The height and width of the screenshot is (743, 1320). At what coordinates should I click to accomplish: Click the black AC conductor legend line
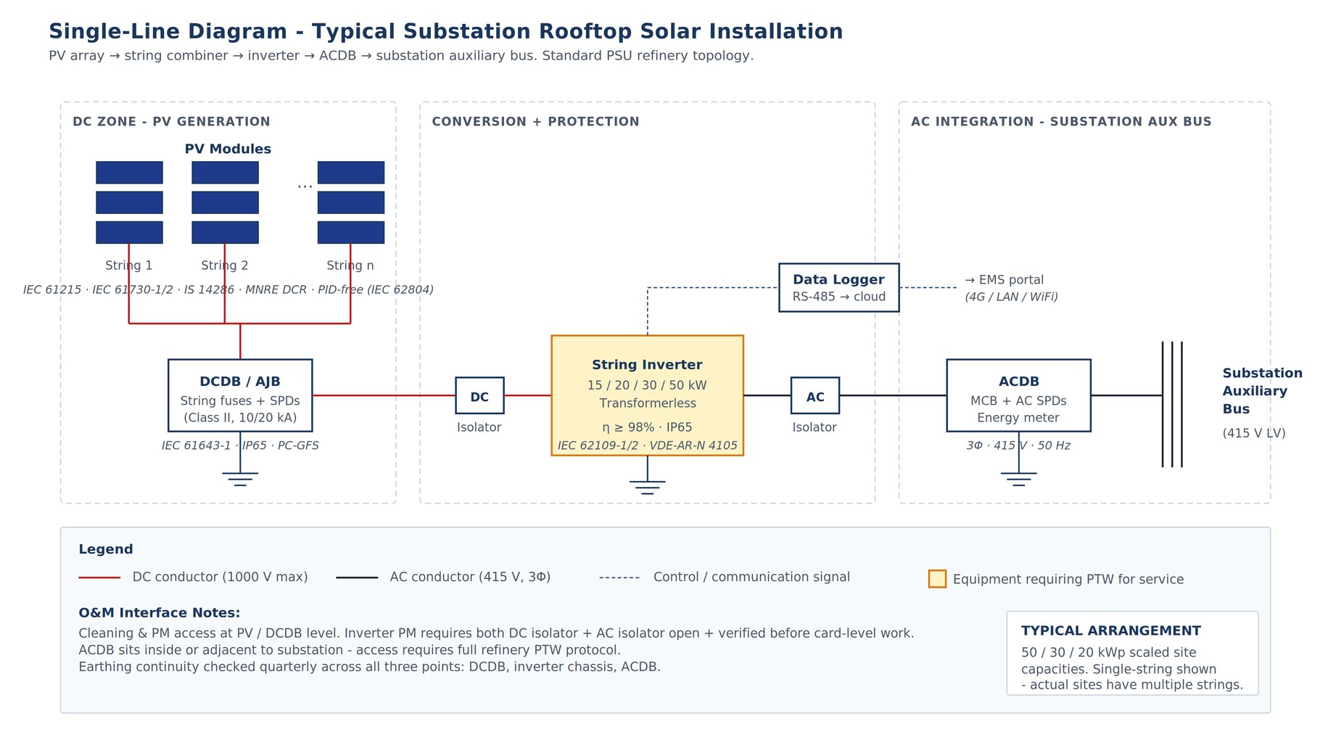357,578
